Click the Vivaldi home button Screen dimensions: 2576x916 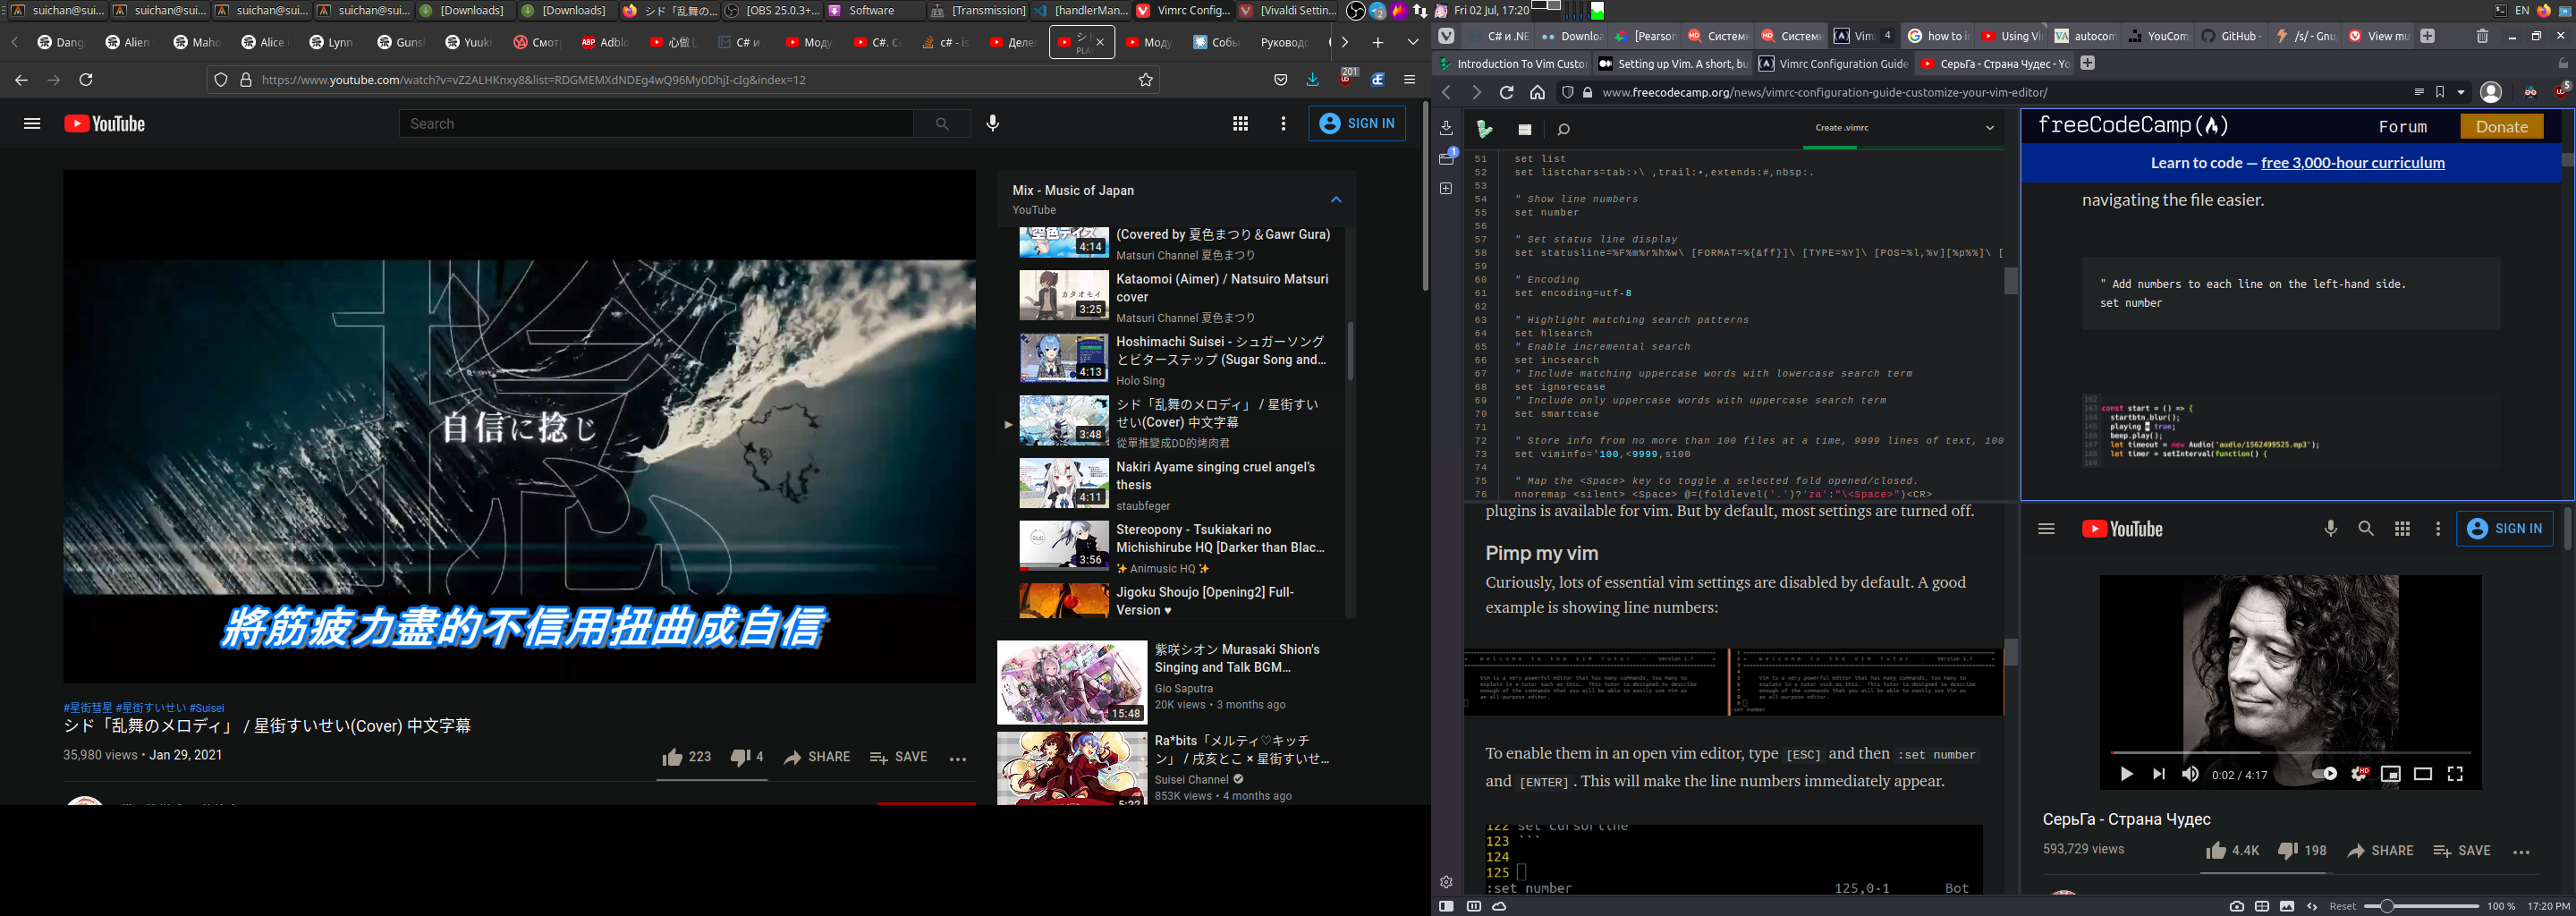[1537, 92]
